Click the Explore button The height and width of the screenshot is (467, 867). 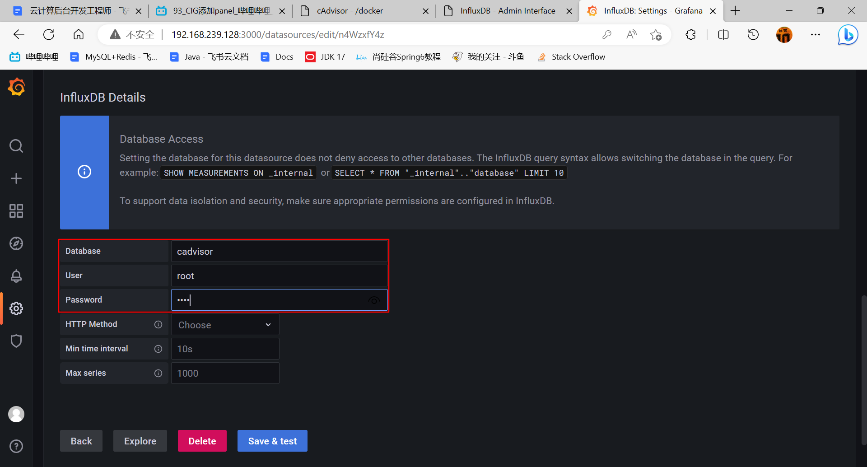[x=140, y=441]
